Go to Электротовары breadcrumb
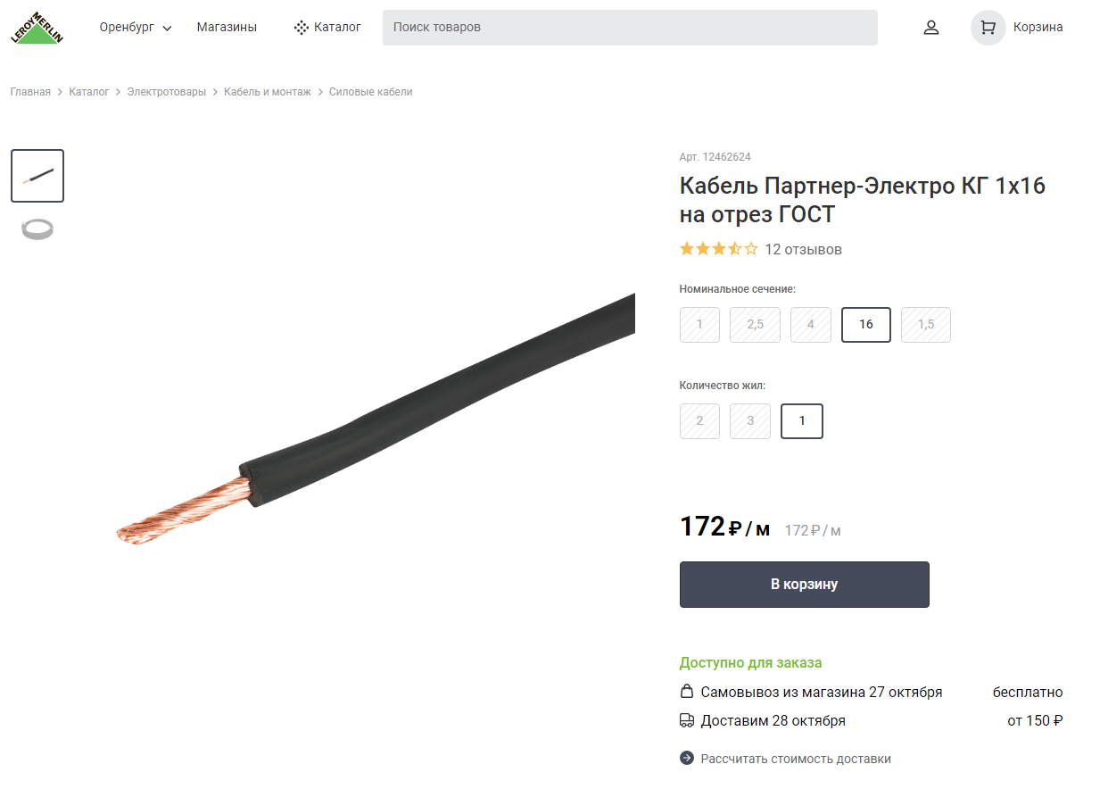Screen dimensions: 1108x789 (166, 92)
